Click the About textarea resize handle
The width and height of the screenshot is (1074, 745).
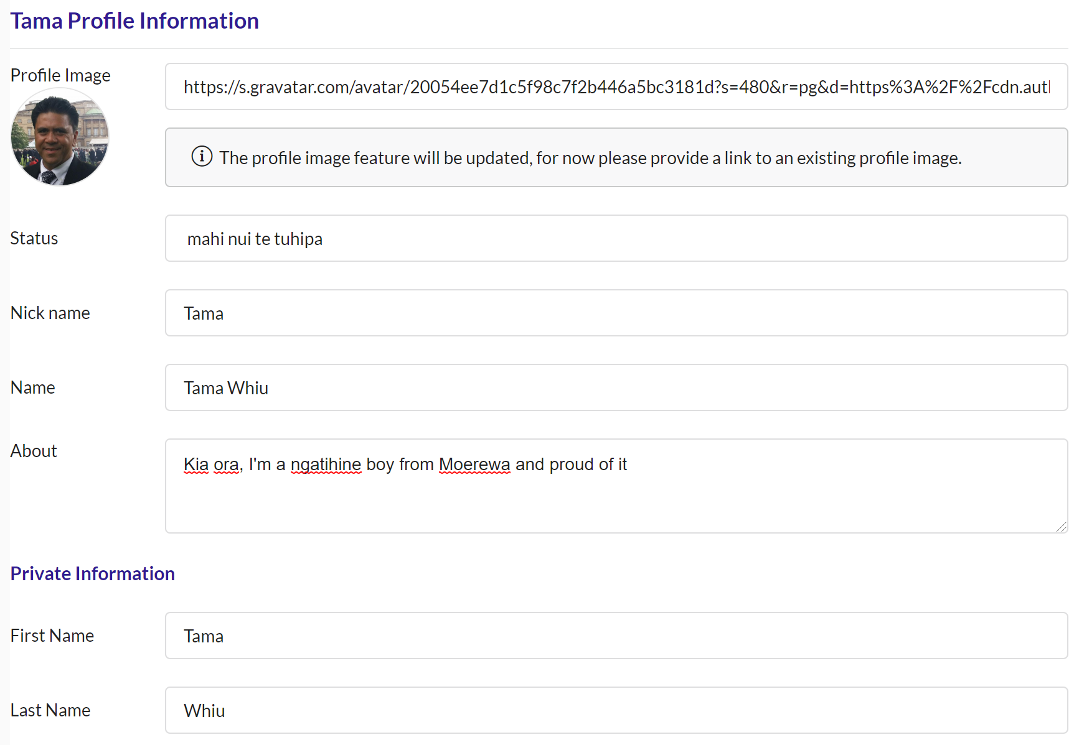[x=1062, y=527]
